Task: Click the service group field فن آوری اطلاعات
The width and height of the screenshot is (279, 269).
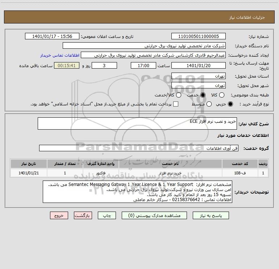Action: coord(139,148)
